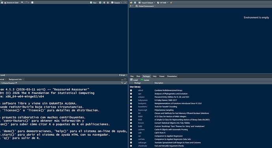Click the Source button in editor toolbar
Image resolution: width=272 pixels, height=148 pixels.
point(116,3)
